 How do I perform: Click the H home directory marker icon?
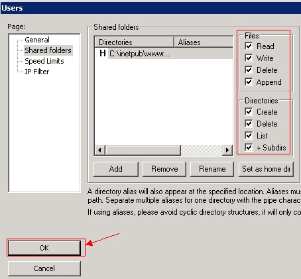(x=103, y=53)
